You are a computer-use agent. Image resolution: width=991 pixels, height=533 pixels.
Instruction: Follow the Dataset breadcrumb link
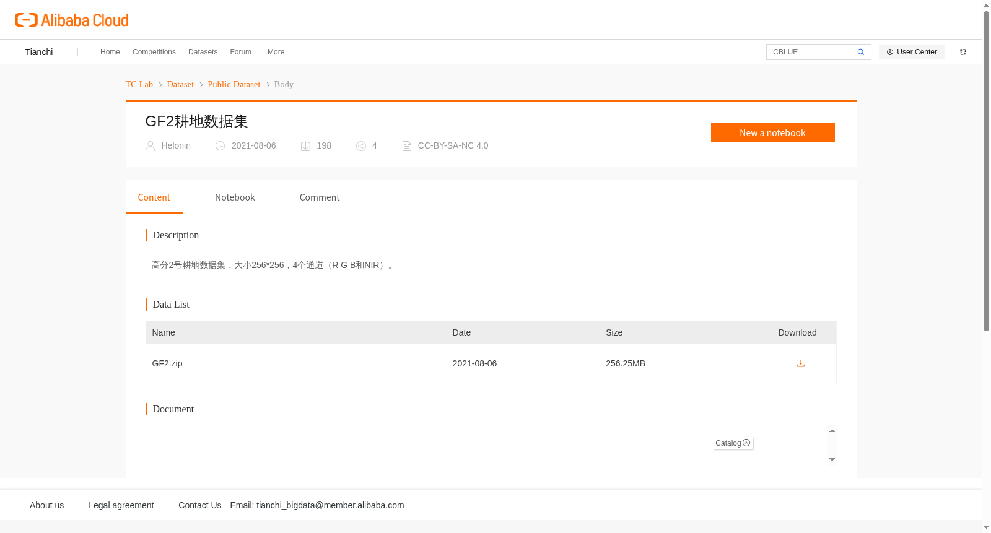coord(180,85)
